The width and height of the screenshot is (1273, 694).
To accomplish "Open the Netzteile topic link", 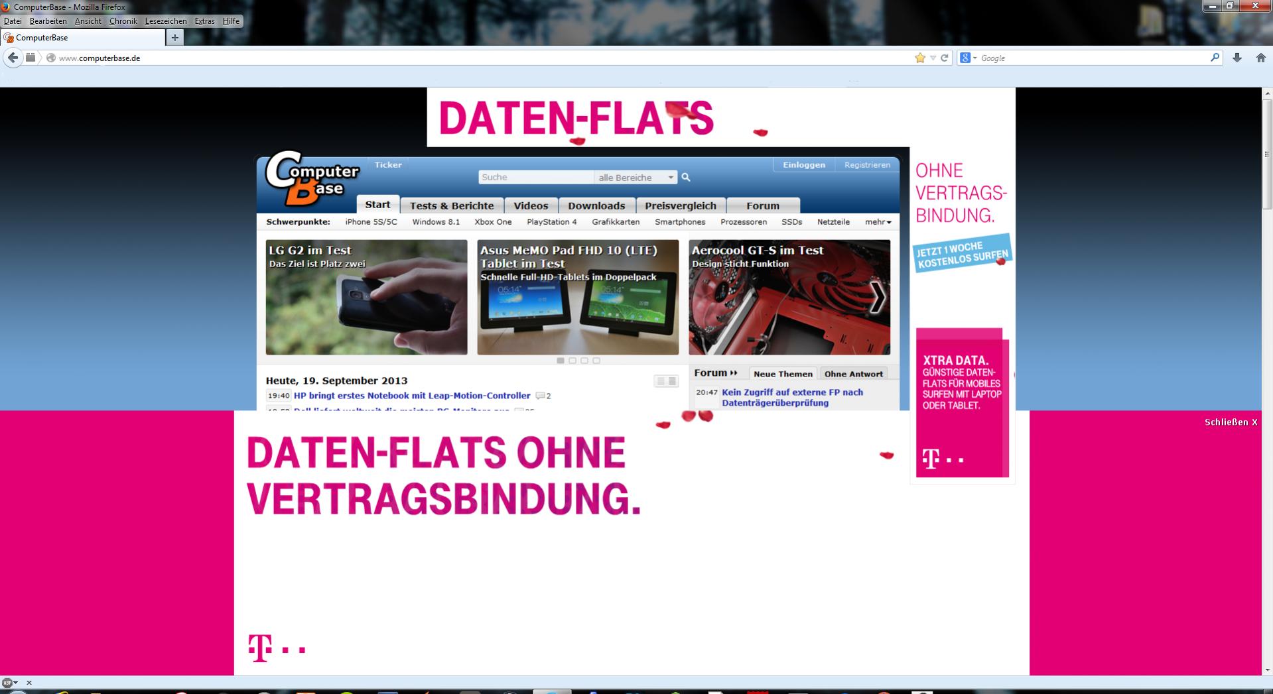I will click(833, 222).
